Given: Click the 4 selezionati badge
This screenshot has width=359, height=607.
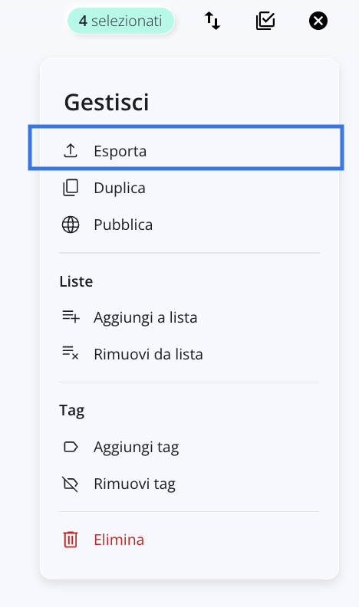Looking at the screenshot, I should pyautogui.click(x=121, y=21).
